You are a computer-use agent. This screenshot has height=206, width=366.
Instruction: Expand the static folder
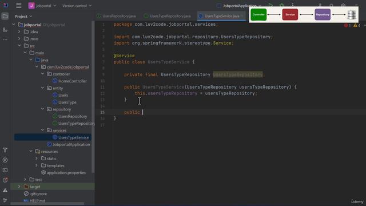[x=37, y=159]
